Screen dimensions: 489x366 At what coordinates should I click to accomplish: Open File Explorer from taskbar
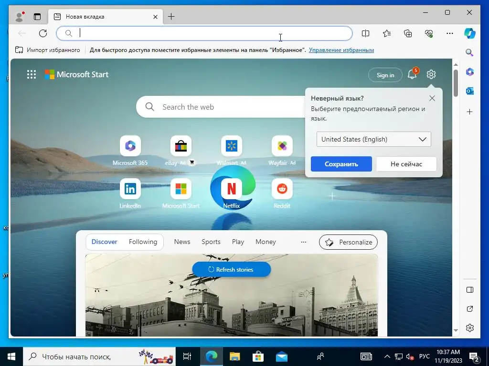pos(235,356)
